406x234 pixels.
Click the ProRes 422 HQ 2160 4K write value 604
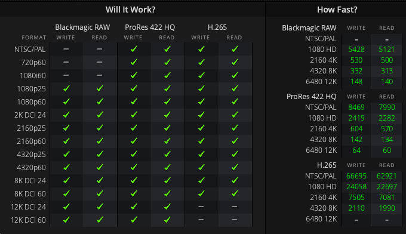356,129
